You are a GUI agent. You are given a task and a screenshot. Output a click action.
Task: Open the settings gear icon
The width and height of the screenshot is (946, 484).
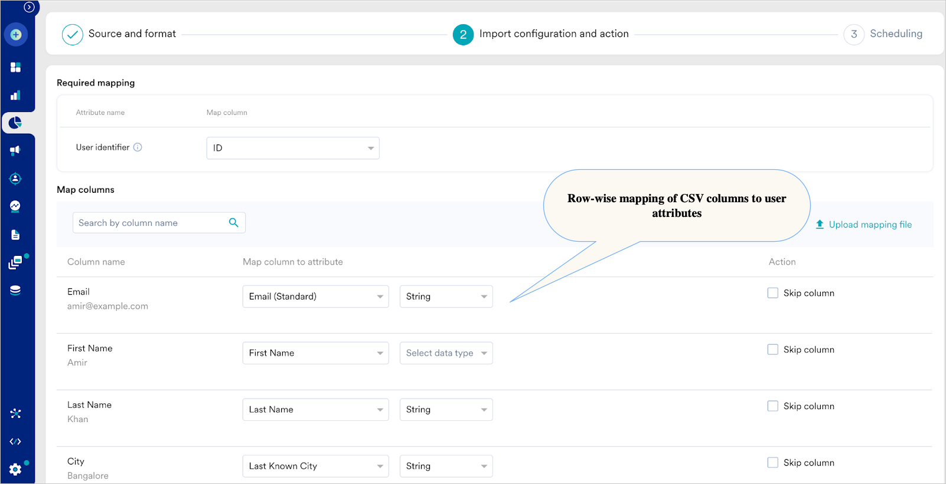pos(16,469)
